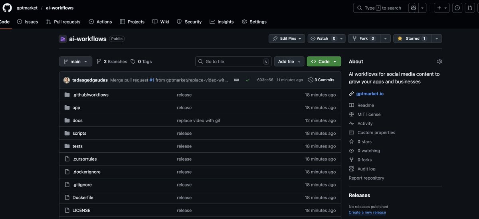Screen dimensions: 479x219
Task: Click Create a new release link
Action: [x=367, y=213]
